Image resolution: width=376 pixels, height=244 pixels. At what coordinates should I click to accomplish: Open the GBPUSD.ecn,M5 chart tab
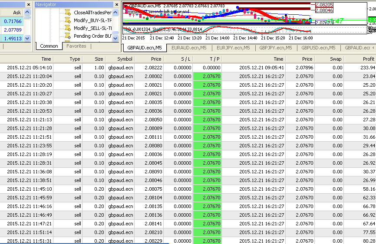pyautogui.click(x=318, y=48)
